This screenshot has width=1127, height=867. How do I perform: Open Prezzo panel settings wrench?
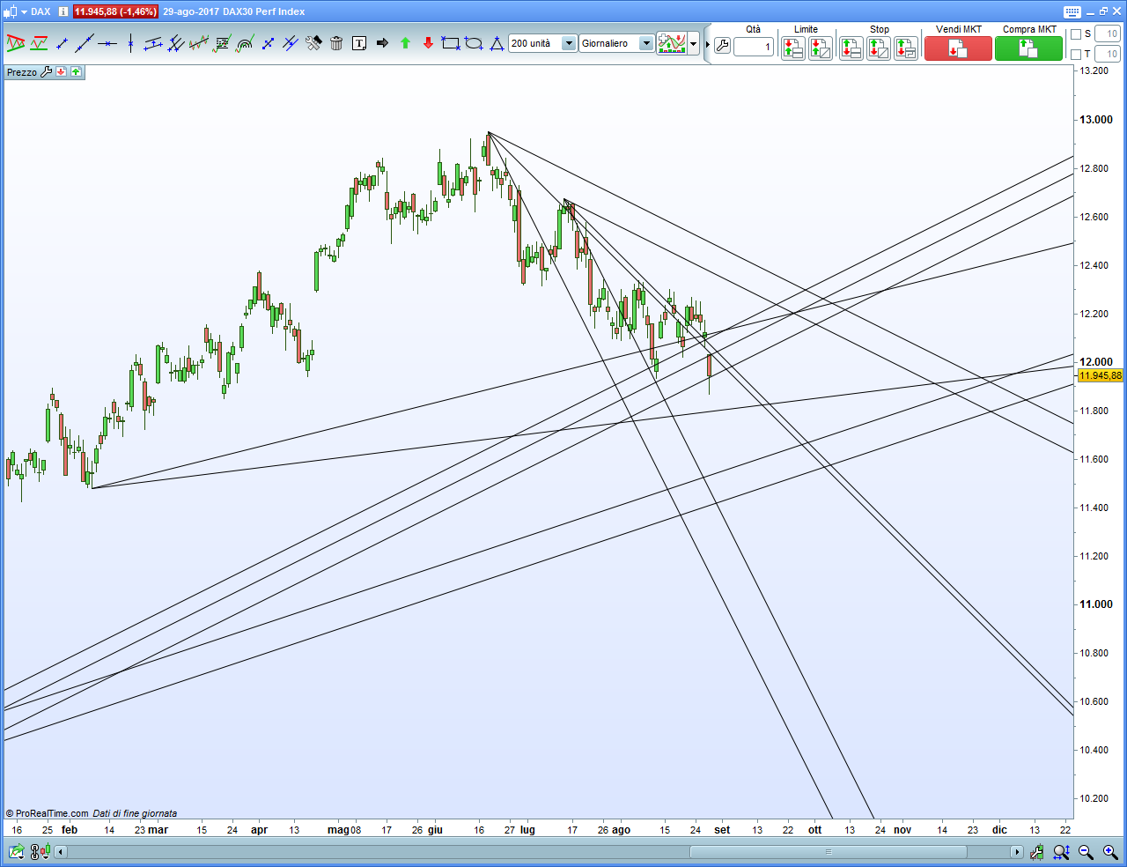(47, 72)
